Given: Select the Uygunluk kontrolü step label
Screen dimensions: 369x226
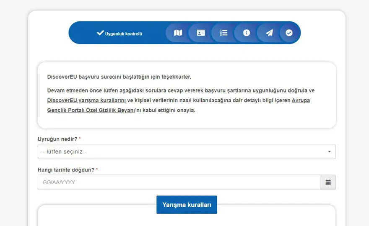Looking at the screenshot, I should 124,33.
